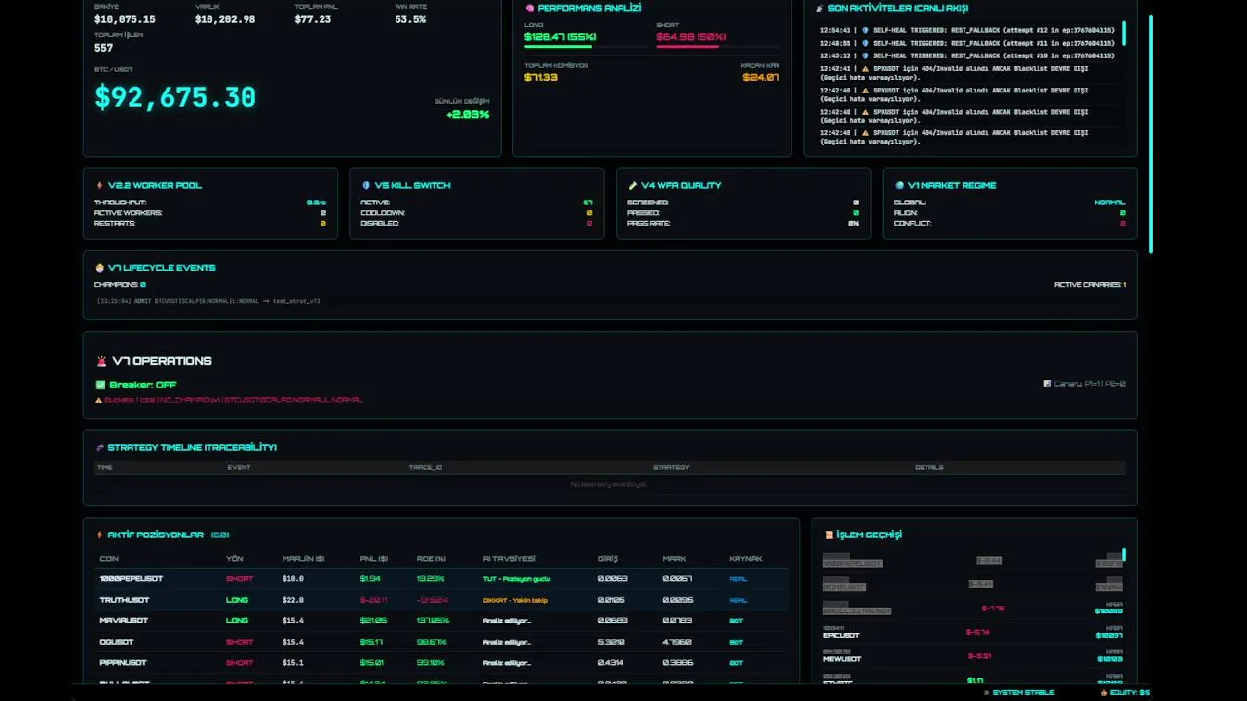Click the warning icon in 12:42:41 log entry
Image resolution: width=1247 pixels, height=701 pixels.
[x=865, y=69]
